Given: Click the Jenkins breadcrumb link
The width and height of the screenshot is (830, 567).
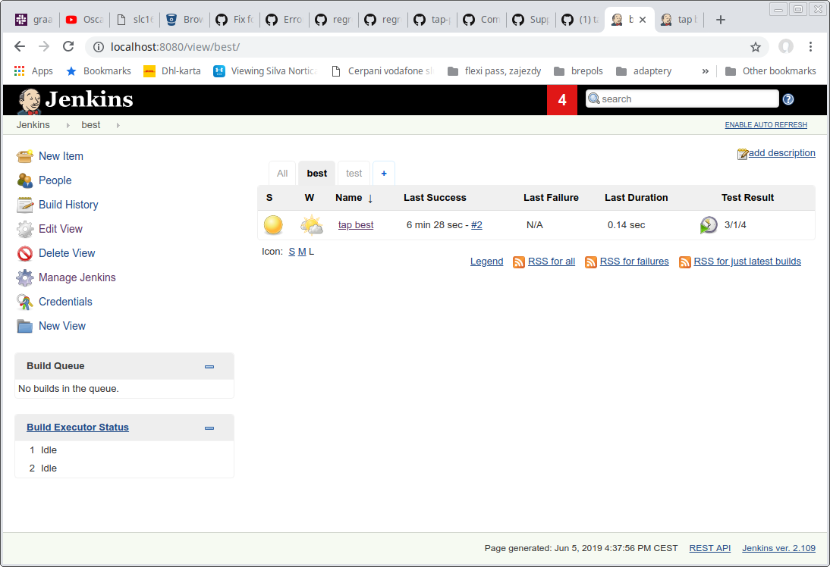Looking at the screenshot, I should coord(33,125).
